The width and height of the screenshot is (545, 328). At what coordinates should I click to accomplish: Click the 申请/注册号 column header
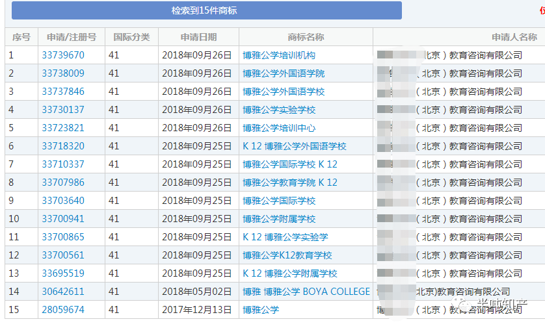(x=72, y=37)
